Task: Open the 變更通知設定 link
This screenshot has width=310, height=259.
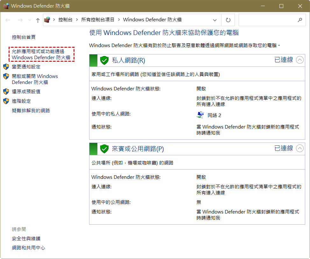Action: tap(26, 67)
